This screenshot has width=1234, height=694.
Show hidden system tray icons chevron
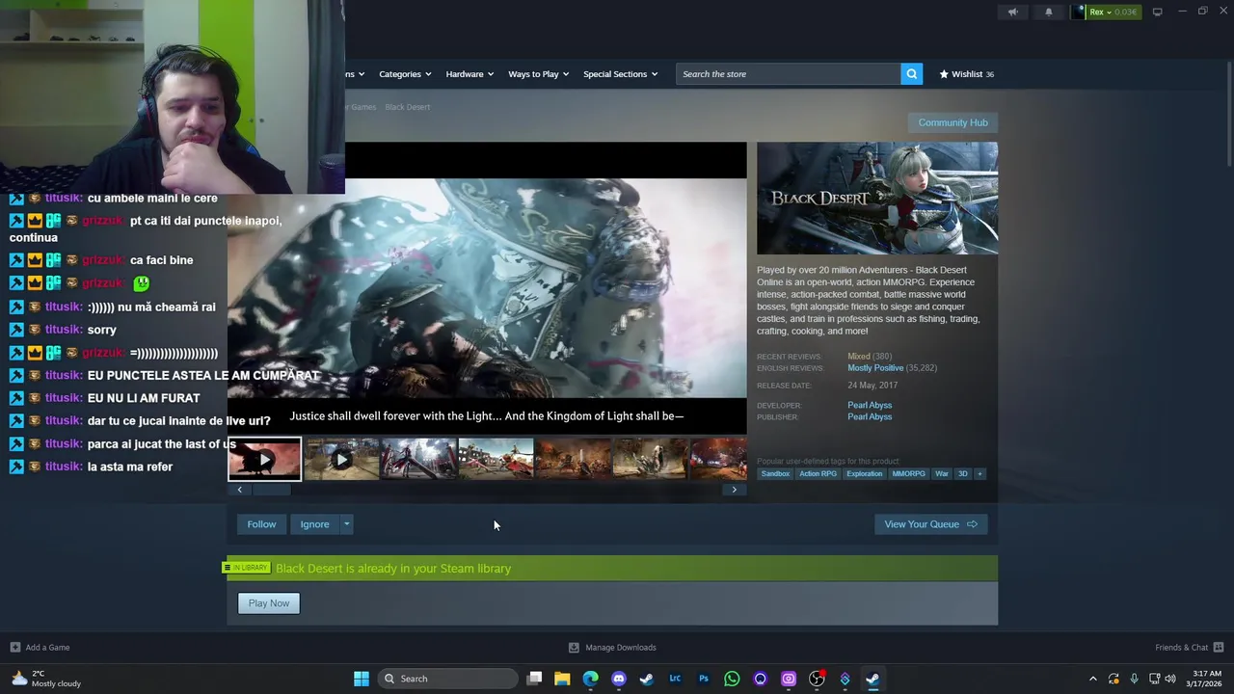(x=1092, y=679)
